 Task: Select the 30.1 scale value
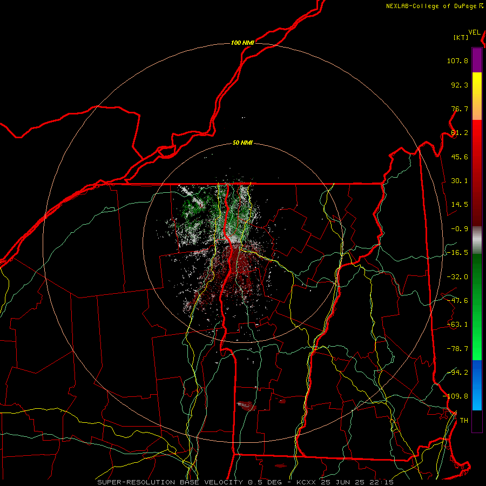pyautogui.click(x=460, y=181)
